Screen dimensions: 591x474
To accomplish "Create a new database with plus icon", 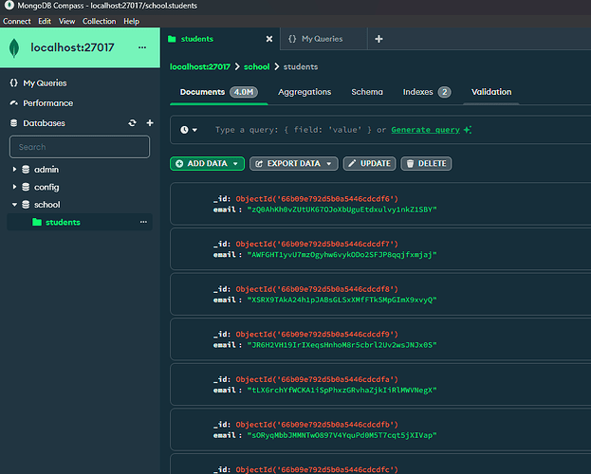I will tap(149, 123).
